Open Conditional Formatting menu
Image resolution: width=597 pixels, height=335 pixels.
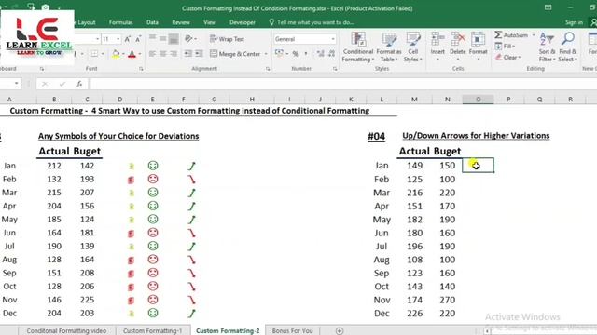[x=357, y=47]
